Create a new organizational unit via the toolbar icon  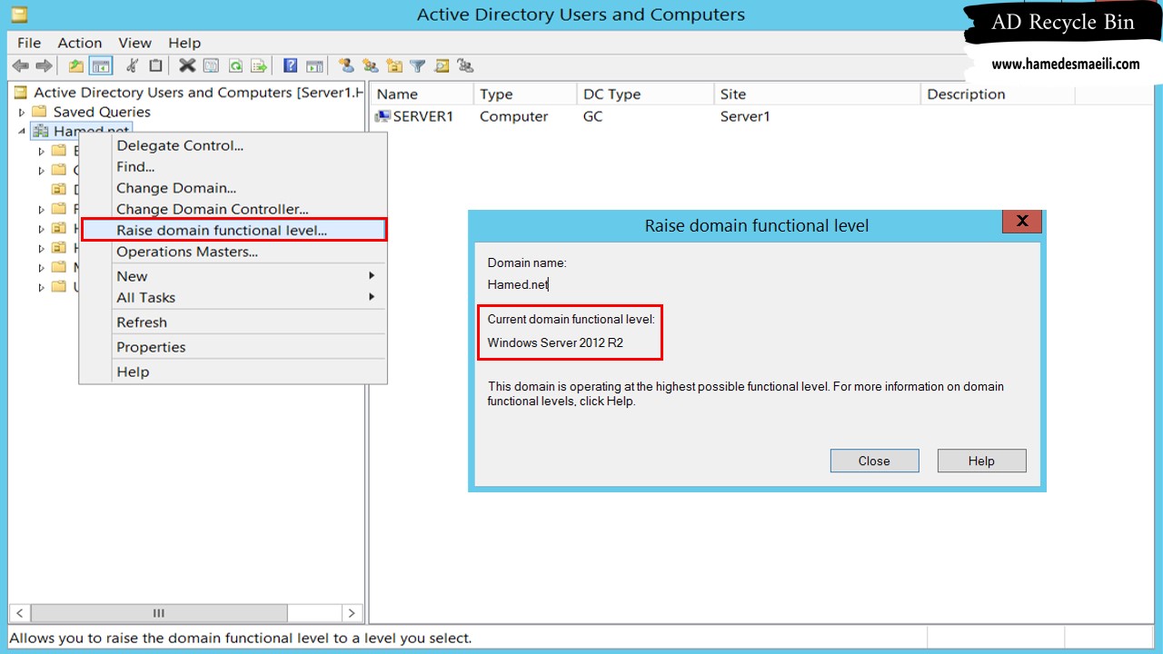click(393, 65)
